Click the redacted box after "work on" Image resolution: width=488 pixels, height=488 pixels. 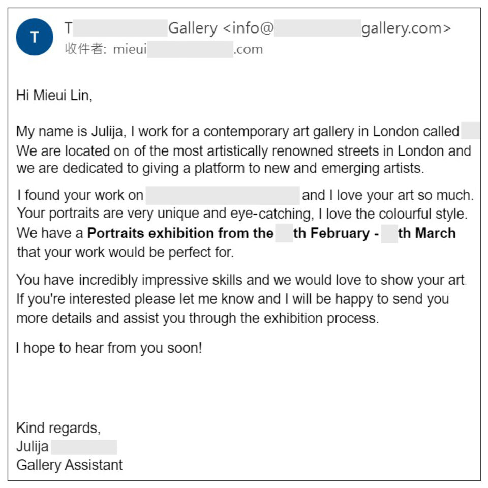[223, 195]
